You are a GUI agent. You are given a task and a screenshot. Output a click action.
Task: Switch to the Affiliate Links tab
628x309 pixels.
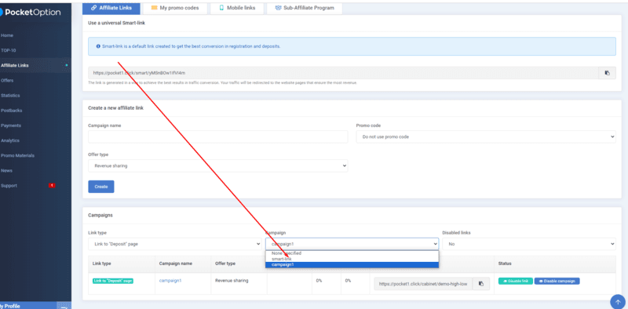111,8
